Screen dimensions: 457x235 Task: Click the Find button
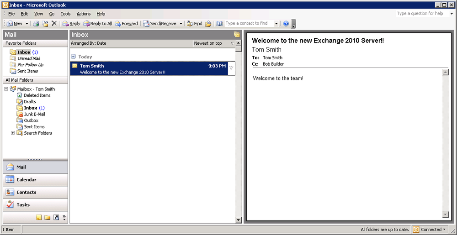click(195, 24)
